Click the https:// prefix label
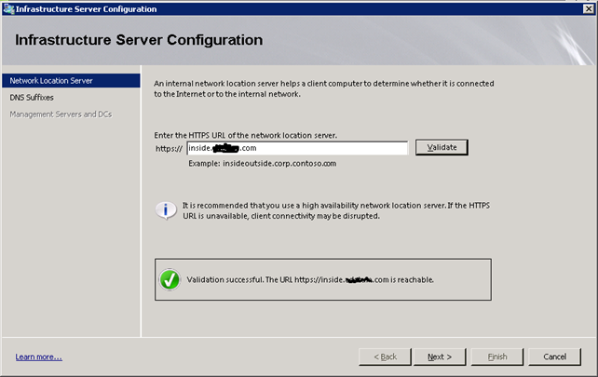 (x=169, y=148)
